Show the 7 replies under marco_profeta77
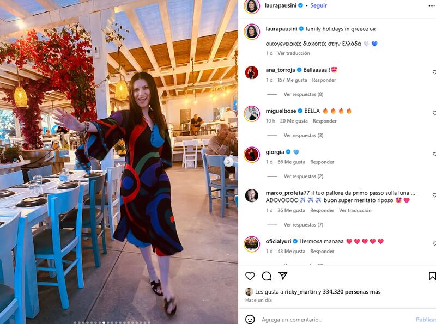 click(x=304, y=224)
